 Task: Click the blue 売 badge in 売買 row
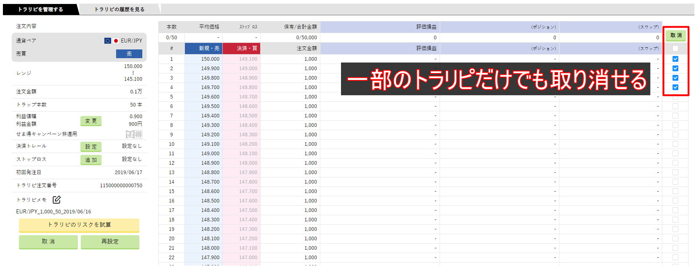click(129, 54)
